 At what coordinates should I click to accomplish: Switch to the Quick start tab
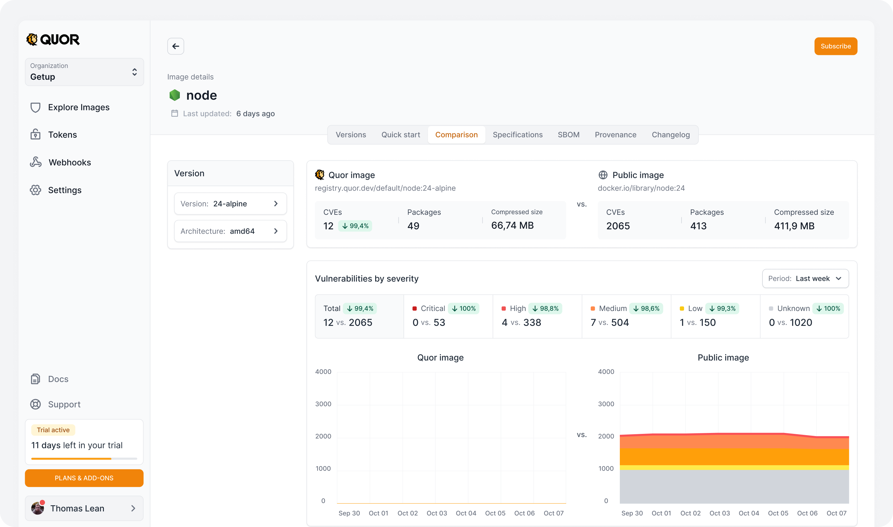click(401, 135)
